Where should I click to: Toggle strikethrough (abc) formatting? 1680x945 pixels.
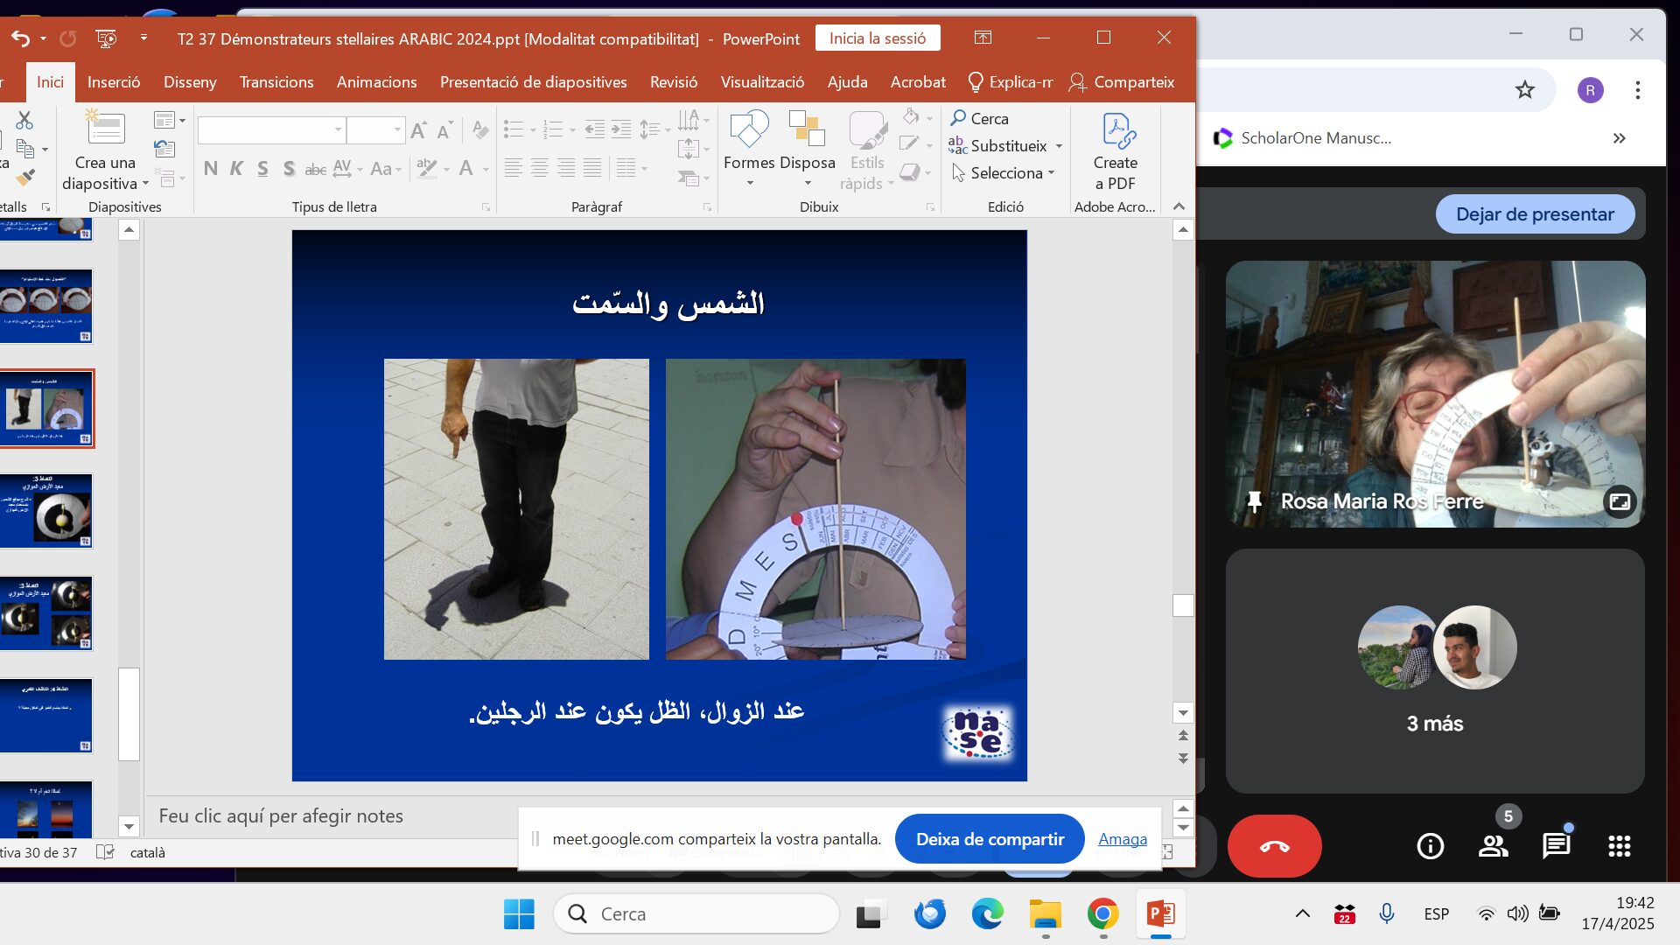point(316,168)
